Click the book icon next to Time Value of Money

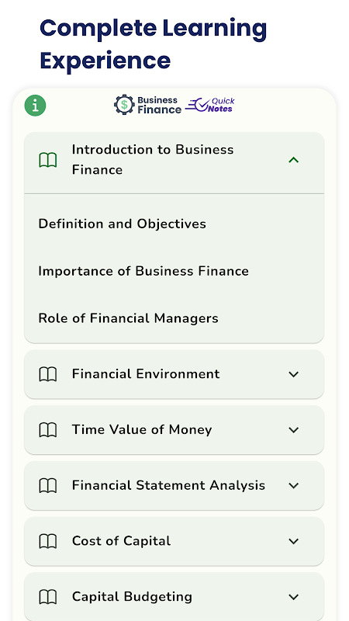click(48, 430)
